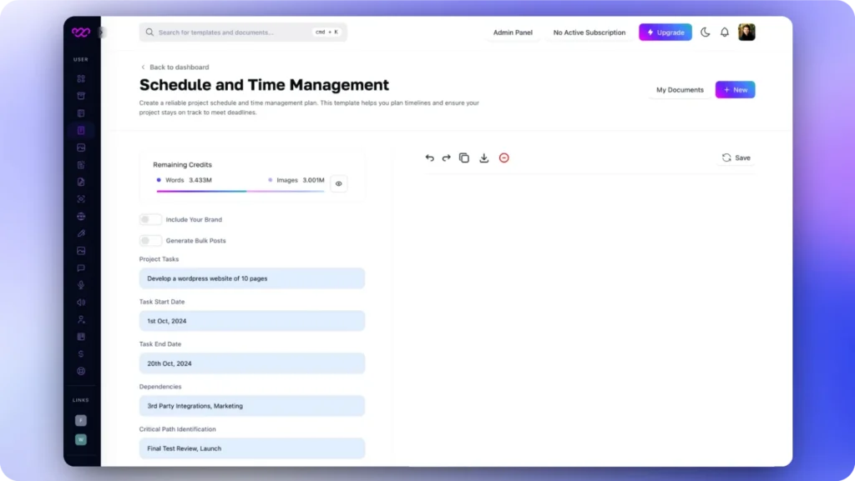
Task: Focus the search templates and documents field
Action: pos(243,33)
